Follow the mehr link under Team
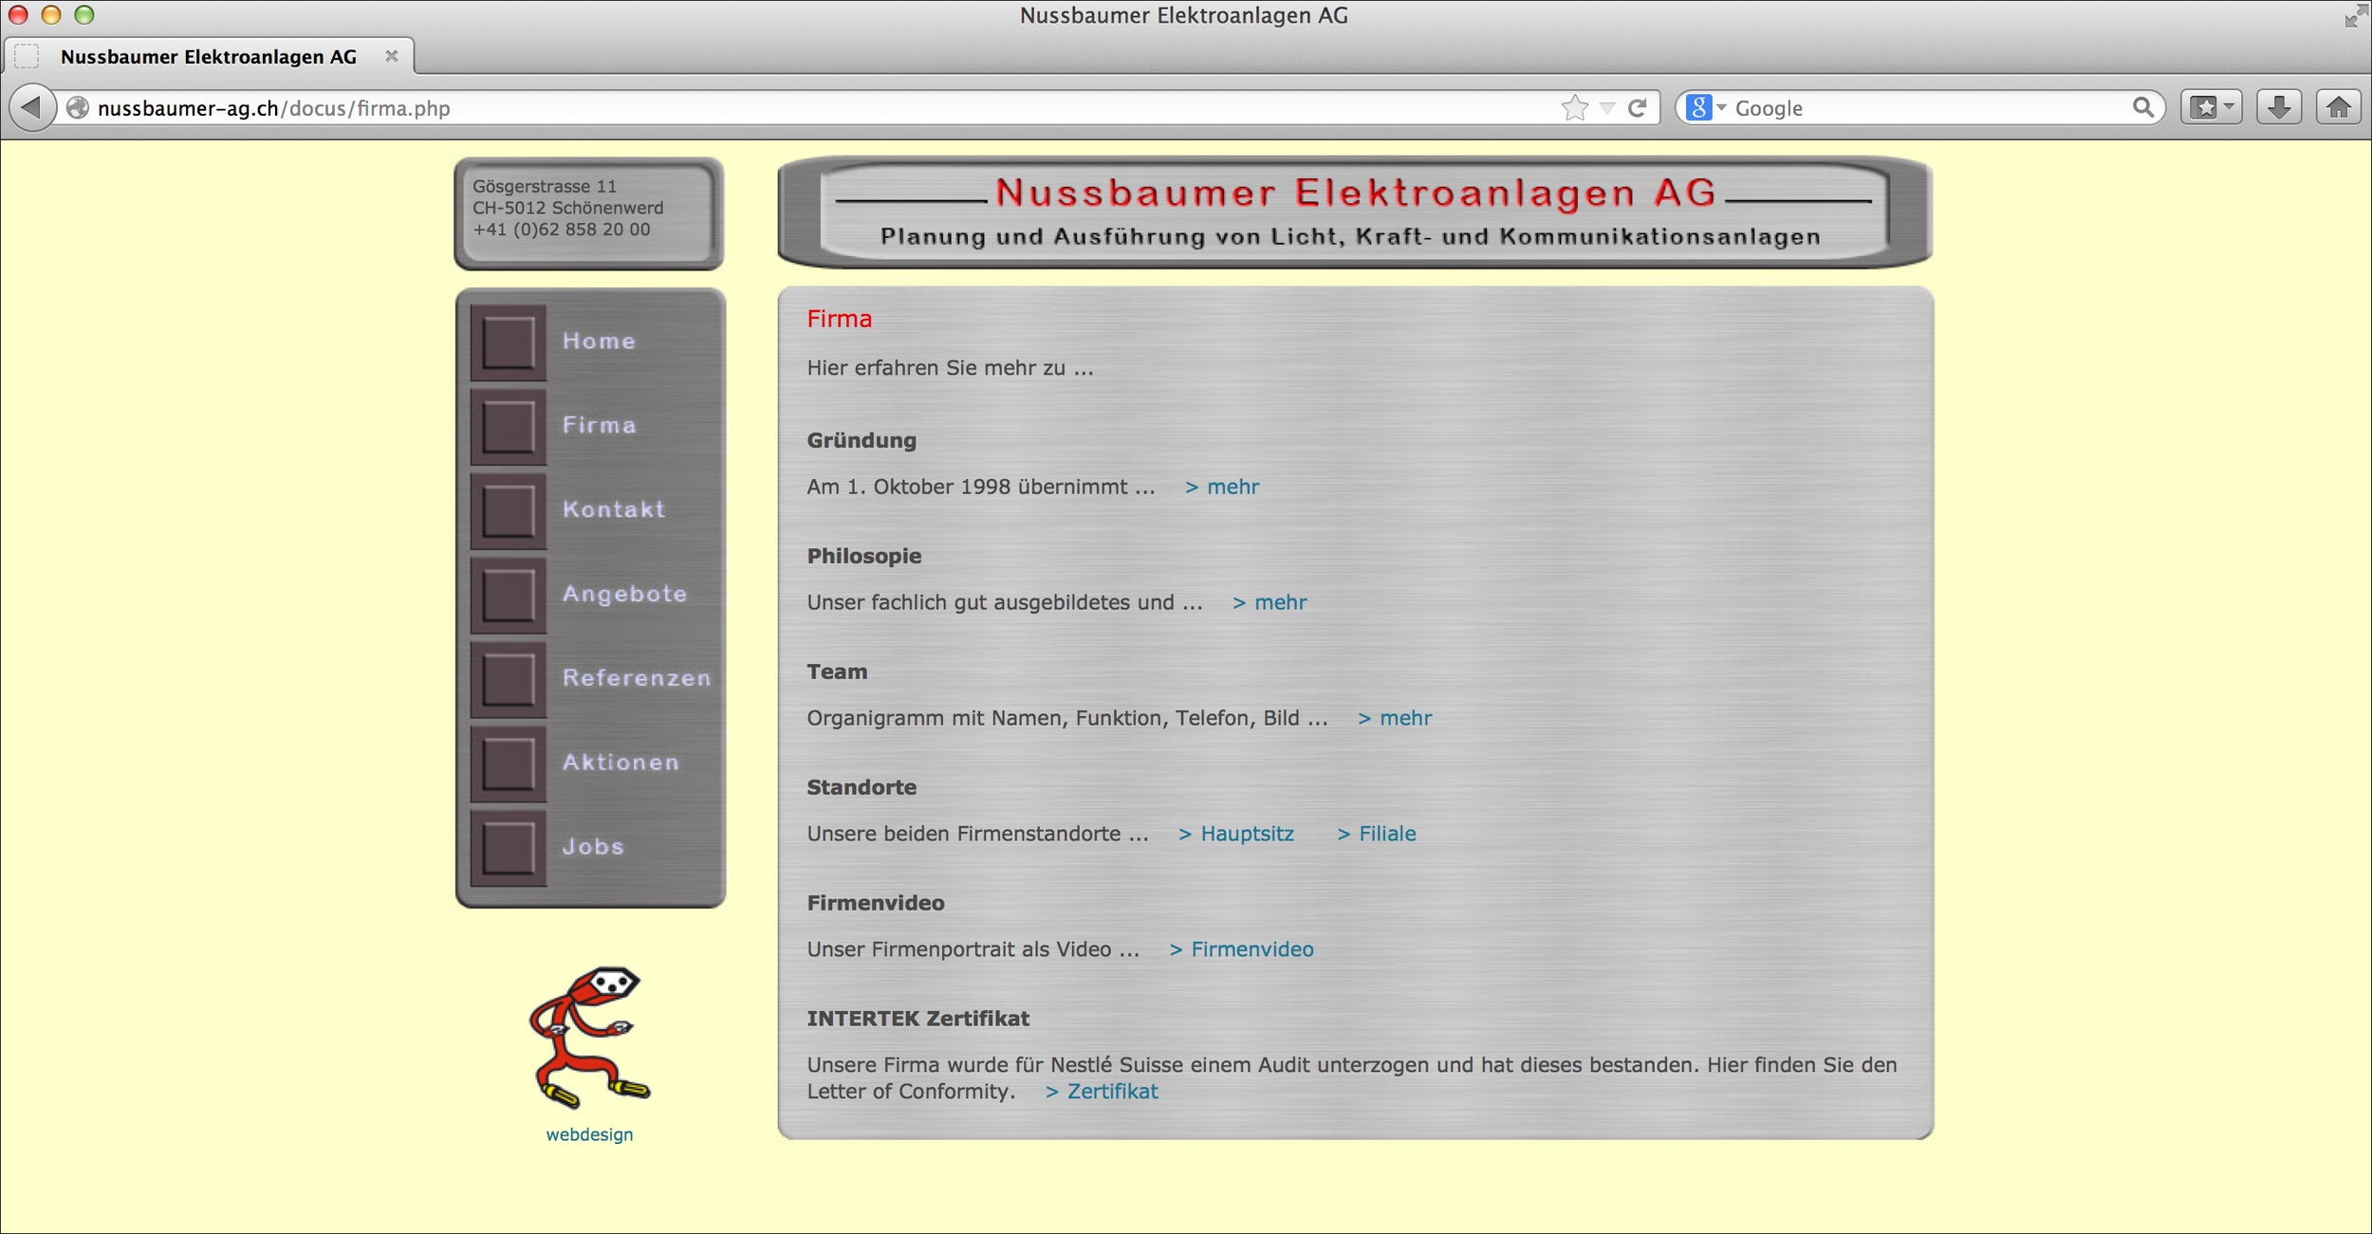This screenshot has height=1234, width=2372. (x=1395, y=718)
